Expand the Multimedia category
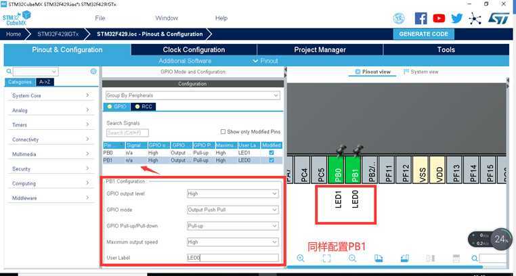The width and height of the screenshot is (516, 276). (51, 154)
